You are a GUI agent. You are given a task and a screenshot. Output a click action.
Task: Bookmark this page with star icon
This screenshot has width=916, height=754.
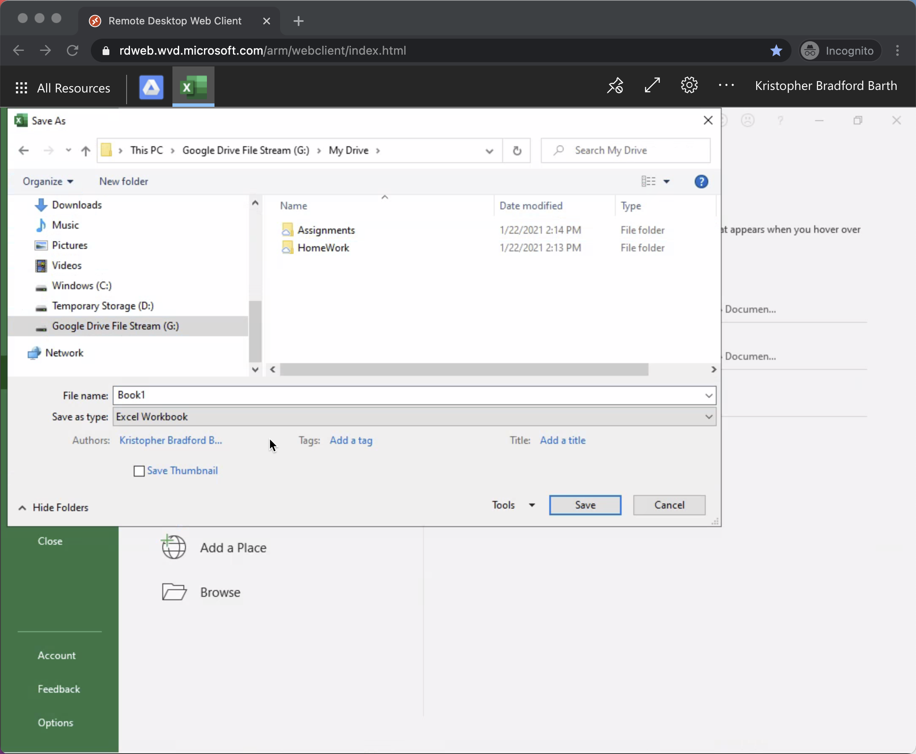coord(776,51)
